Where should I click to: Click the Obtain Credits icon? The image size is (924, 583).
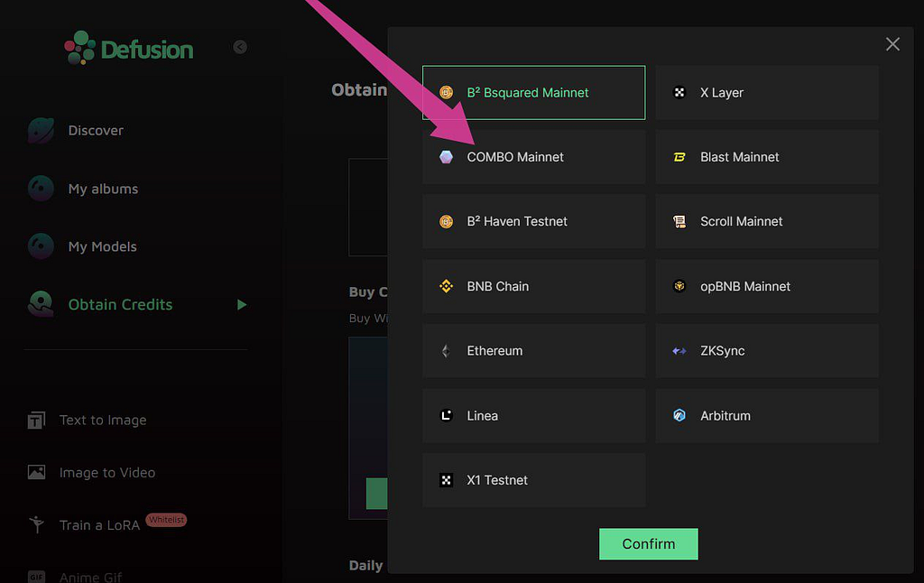coord(41,304)
